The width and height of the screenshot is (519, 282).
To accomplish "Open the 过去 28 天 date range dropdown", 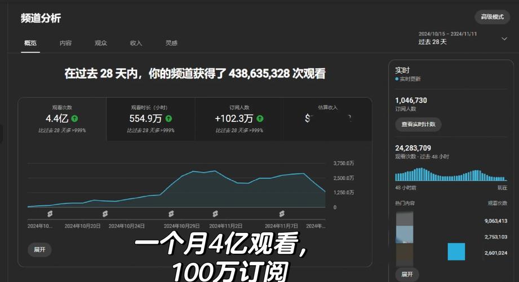I will tap(463, 38).
